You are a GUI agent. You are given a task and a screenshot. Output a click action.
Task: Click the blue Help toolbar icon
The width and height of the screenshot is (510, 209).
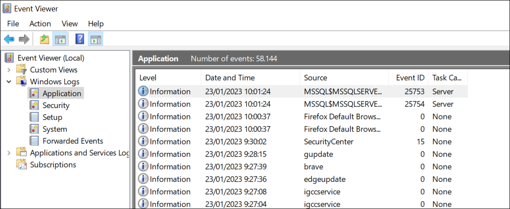(x=79, y=40)
